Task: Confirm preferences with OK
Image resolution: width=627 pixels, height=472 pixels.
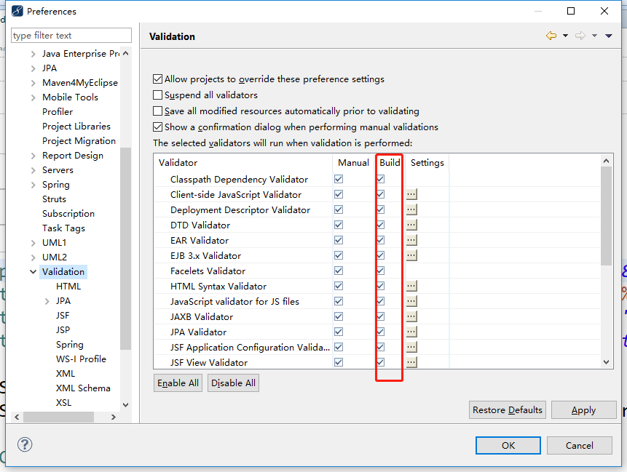Action: tap(508, 445)
